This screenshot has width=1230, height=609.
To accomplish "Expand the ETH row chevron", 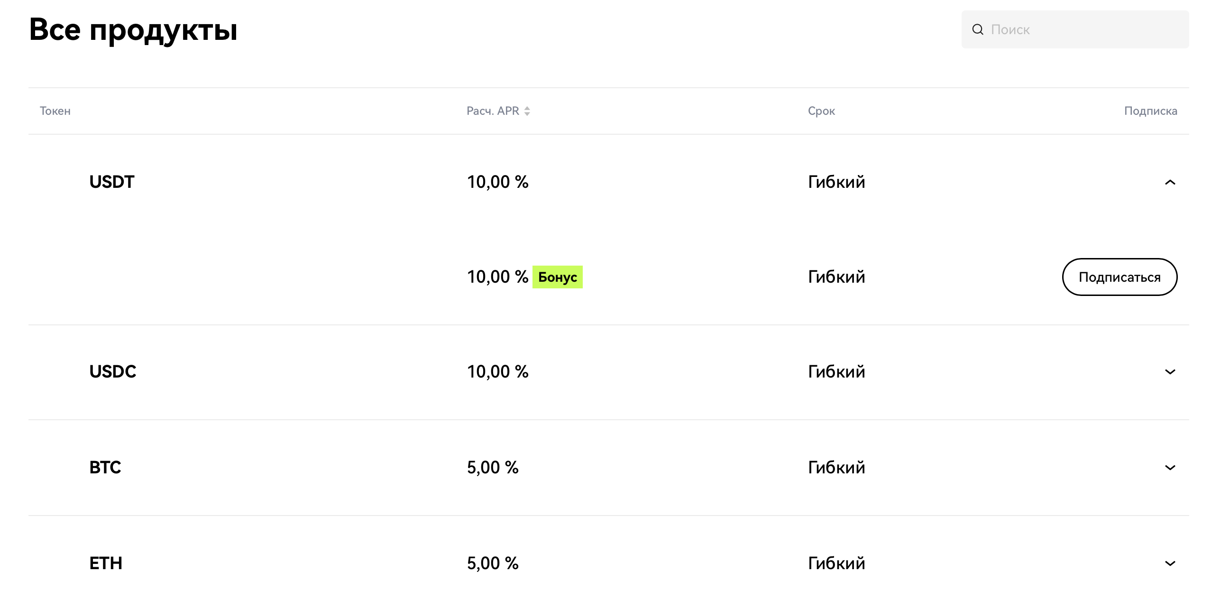I will click(x=1170, y=563).
